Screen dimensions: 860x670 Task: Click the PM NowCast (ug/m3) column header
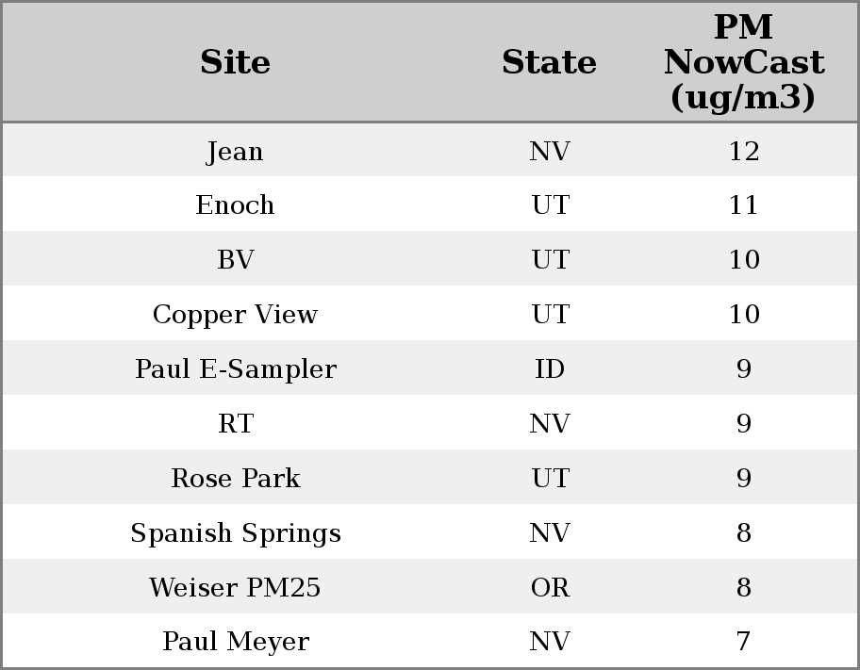(743, 63)
